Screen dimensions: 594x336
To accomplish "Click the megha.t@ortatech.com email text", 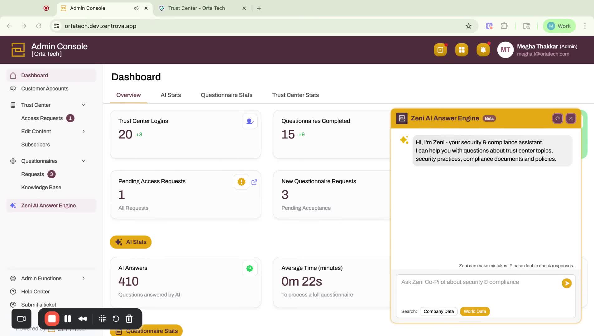I will [543, 54].
